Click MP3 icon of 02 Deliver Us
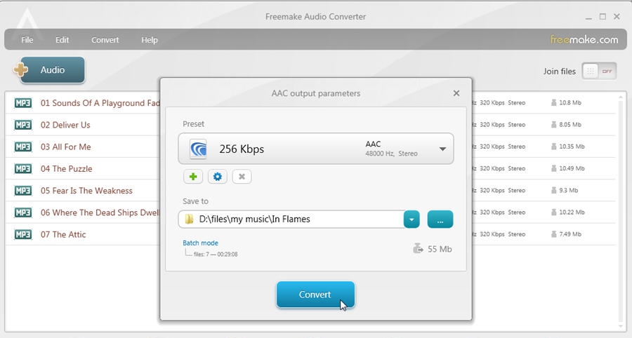 click(23, 125)
